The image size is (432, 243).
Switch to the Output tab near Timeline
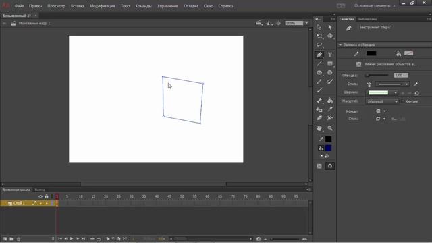tap(40, 190)
